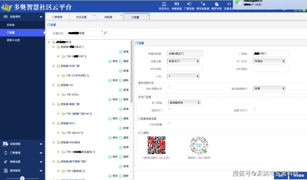Click 修改 icon for 门号:1[玻璃门锁216门]
This screenshot has height=180, width=307.
[x=110, y=119]
